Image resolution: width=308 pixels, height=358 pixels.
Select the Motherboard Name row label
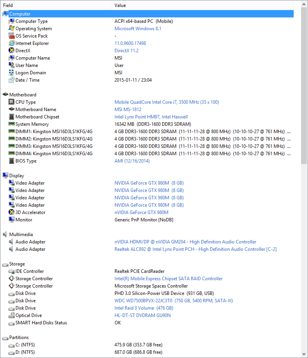click(36, 110)
